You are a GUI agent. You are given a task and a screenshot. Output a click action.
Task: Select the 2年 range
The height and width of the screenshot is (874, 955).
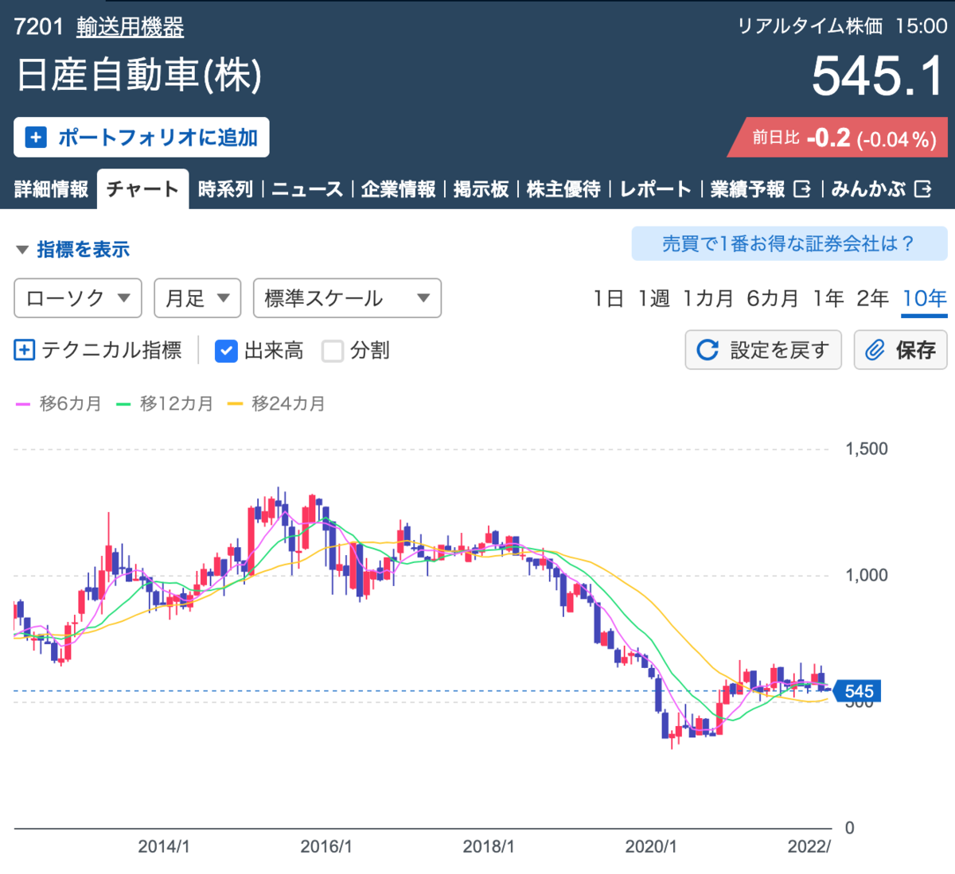872,298
